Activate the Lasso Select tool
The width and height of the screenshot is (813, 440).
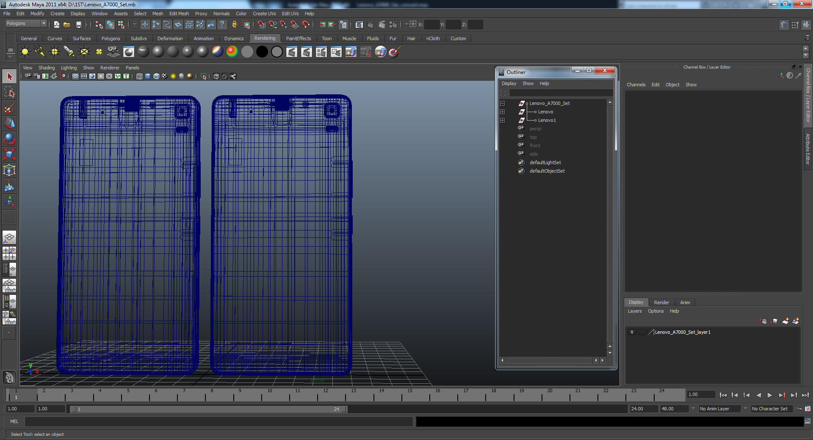(9, 92)
